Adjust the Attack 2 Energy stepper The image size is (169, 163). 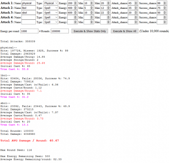(76, 8)
